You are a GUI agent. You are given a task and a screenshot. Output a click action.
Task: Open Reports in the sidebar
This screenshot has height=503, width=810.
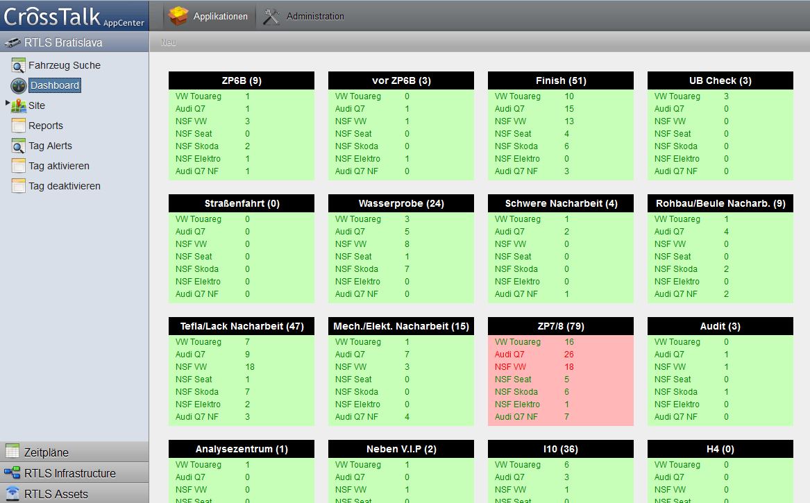pos(45,126)
